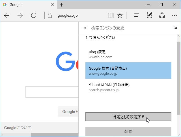Open the More actions ellipsis menu

[x=174, y=15]
